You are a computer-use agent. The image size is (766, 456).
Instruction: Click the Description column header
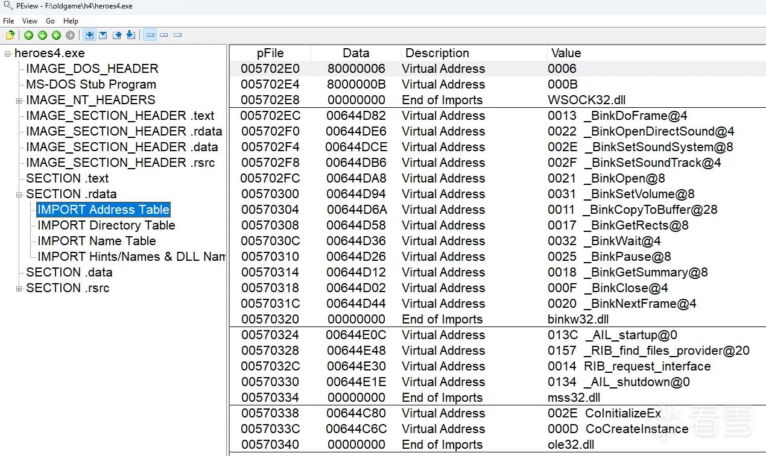[474, 53]
